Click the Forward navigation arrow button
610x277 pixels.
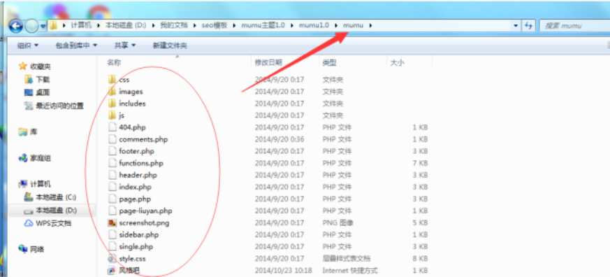[x=31, y=26]
